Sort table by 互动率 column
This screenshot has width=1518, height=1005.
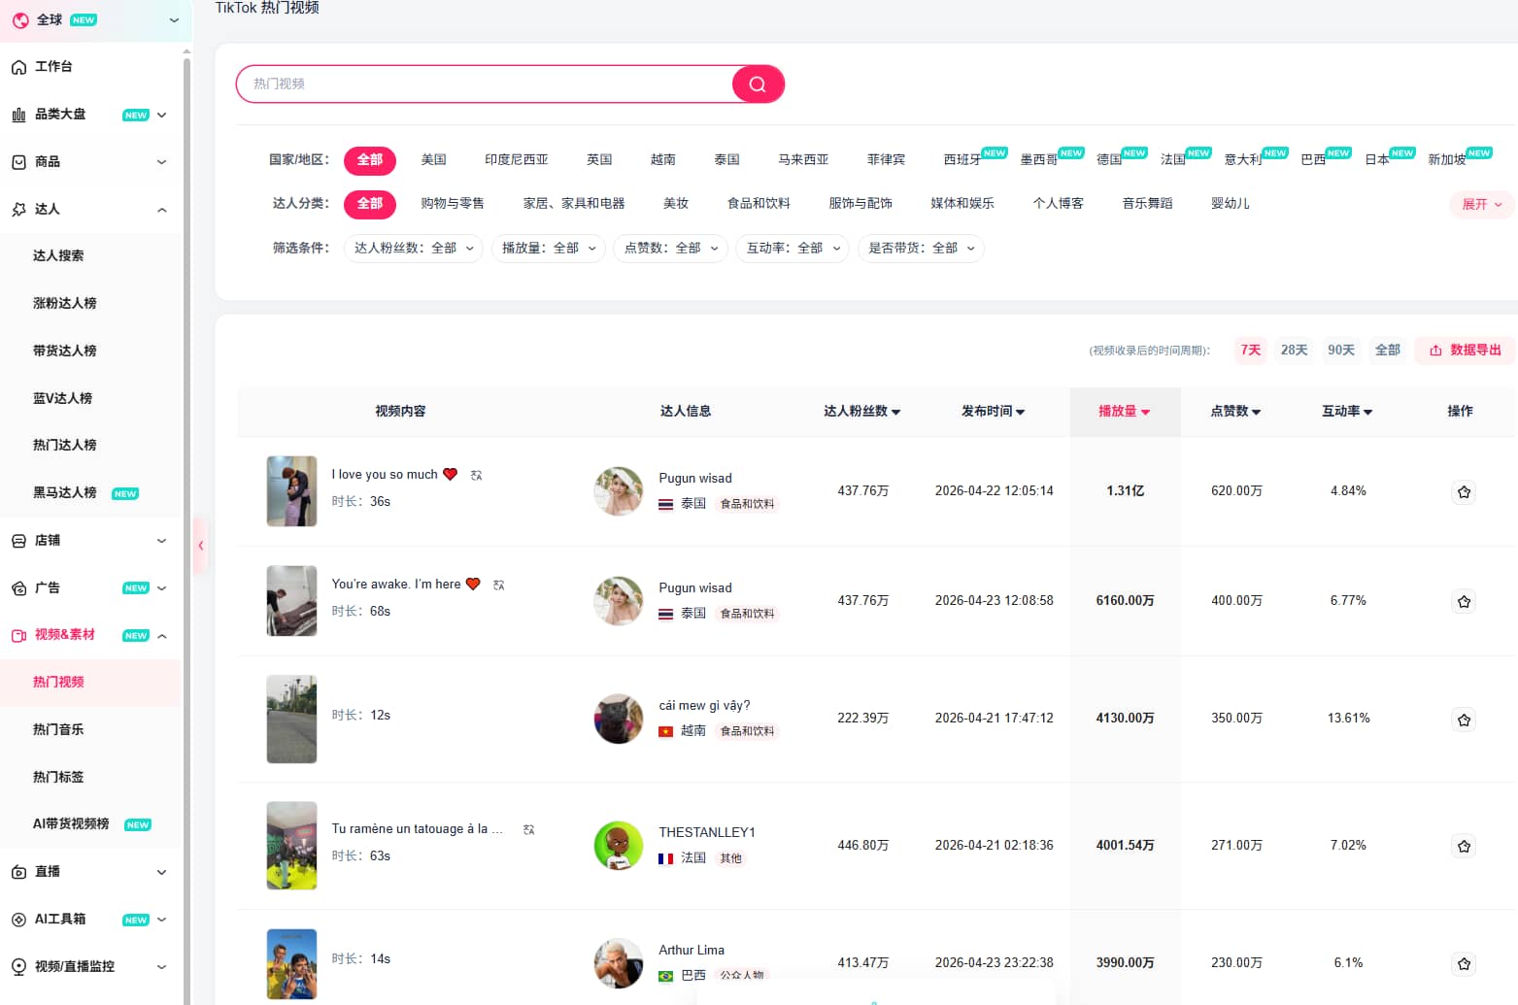[1347, 412]
